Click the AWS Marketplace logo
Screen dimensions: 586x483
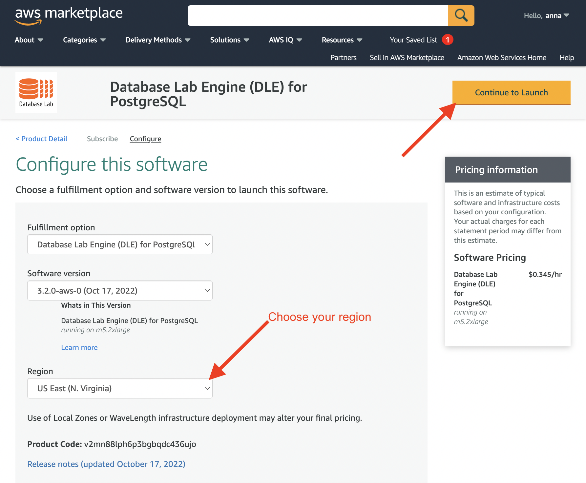coord(69,16)
